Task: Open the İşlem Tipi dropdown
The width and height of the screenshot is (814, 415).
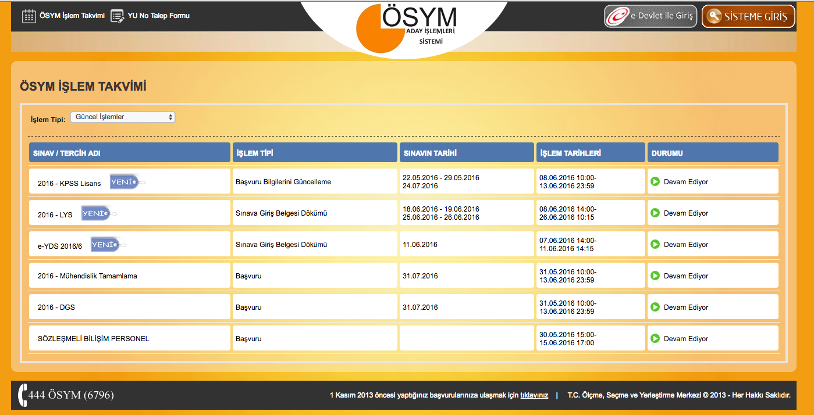Action: click(123, 117)
